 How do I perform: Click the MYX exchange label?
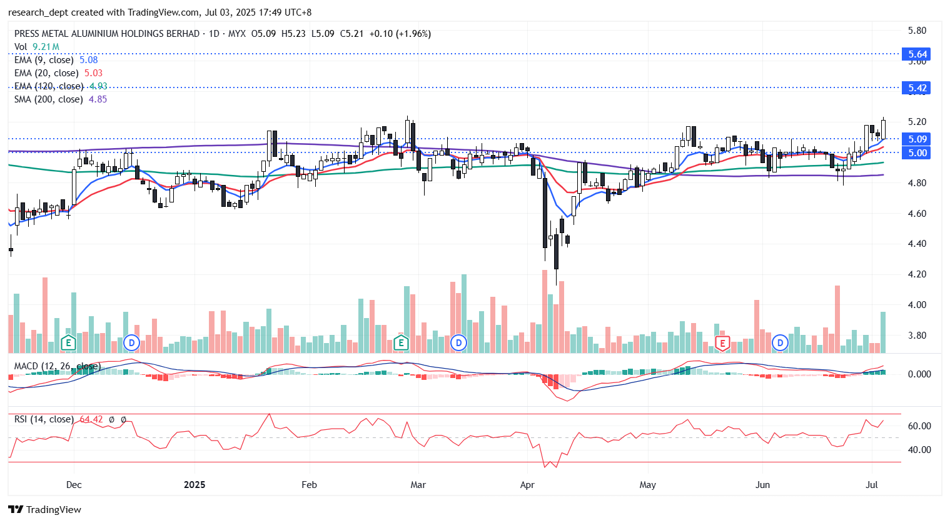237,34
